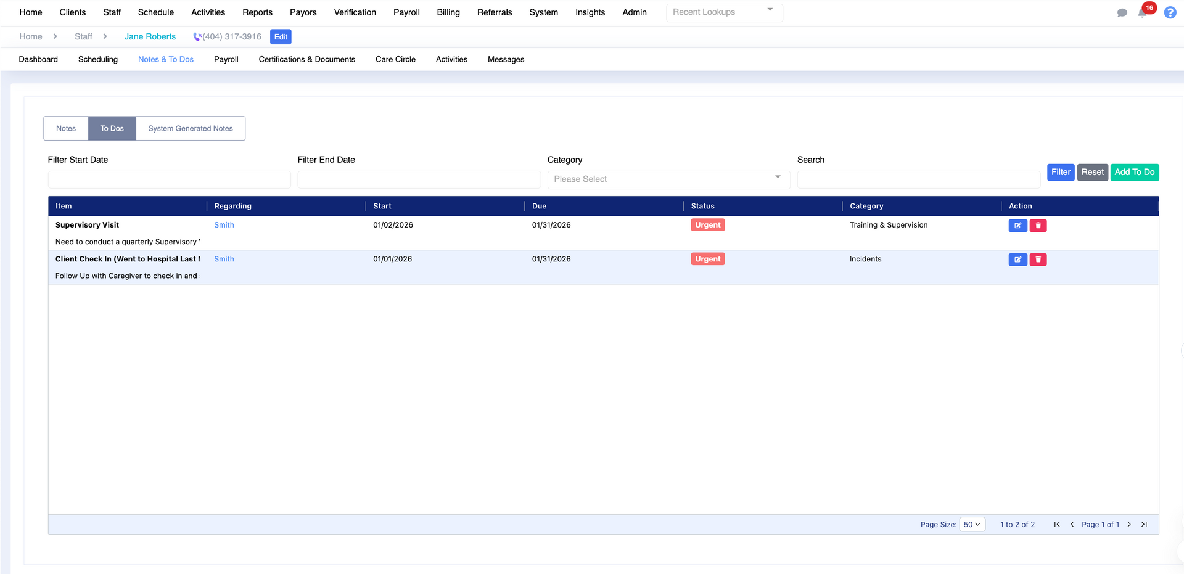The width and height of the screenshot is (1184, 574).
Task: Click the Edit button next to phone number
Action: [x=281, y=37]
